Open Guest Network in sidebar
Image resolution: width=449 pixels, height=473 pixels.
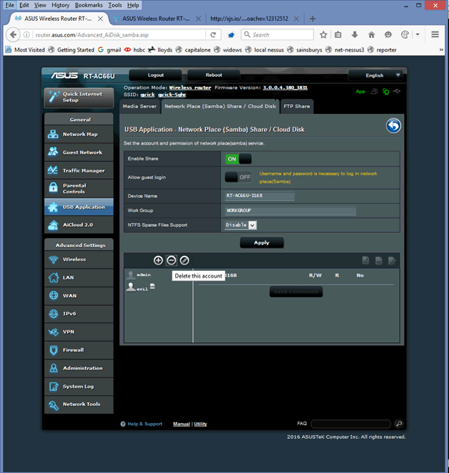(79, 152)
